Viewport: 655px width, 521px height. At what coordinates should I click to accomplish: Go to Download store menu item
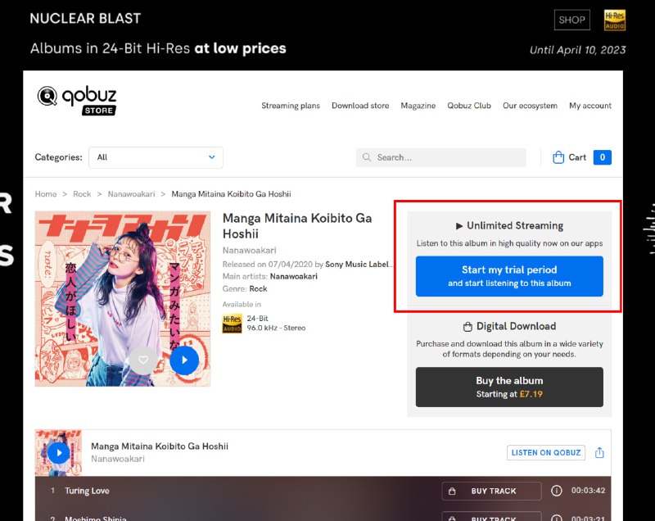tap(360, 106)
